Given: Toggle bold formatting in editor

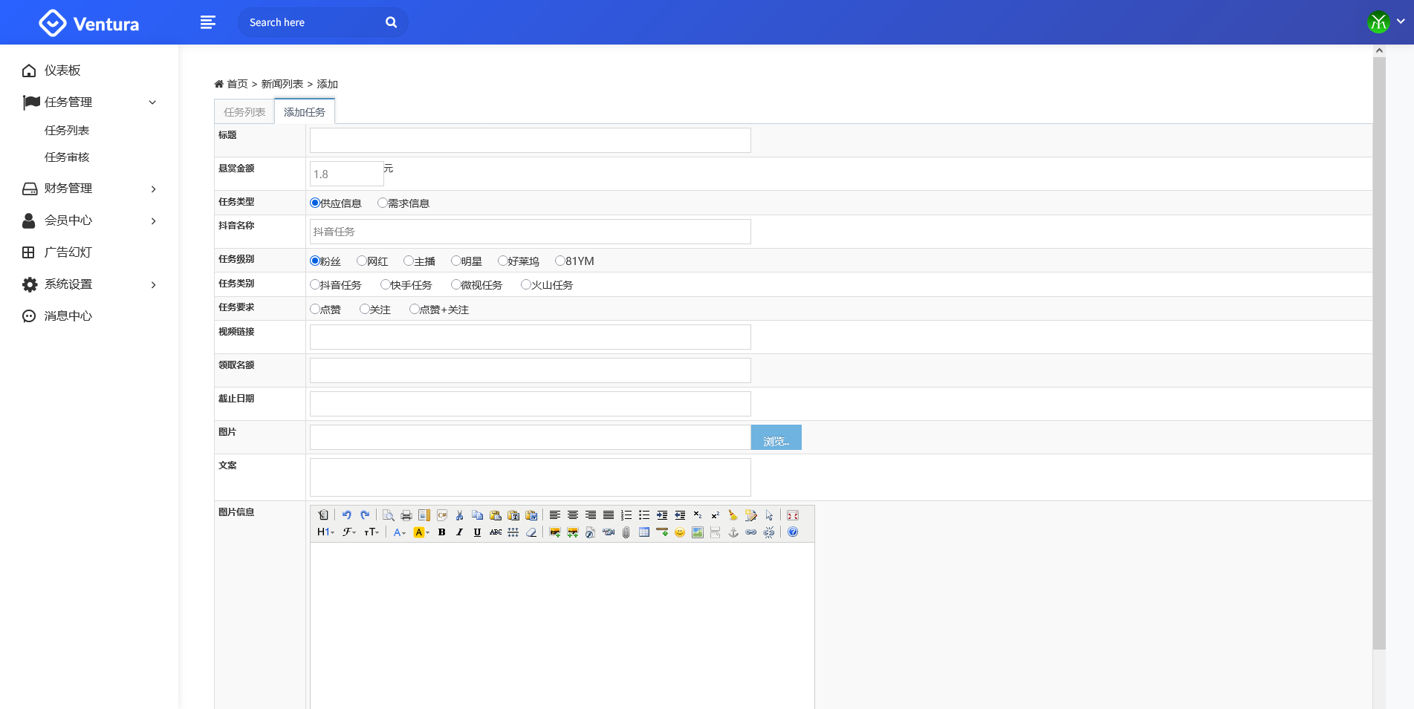Looking at the screenshot, I should 442,532.
